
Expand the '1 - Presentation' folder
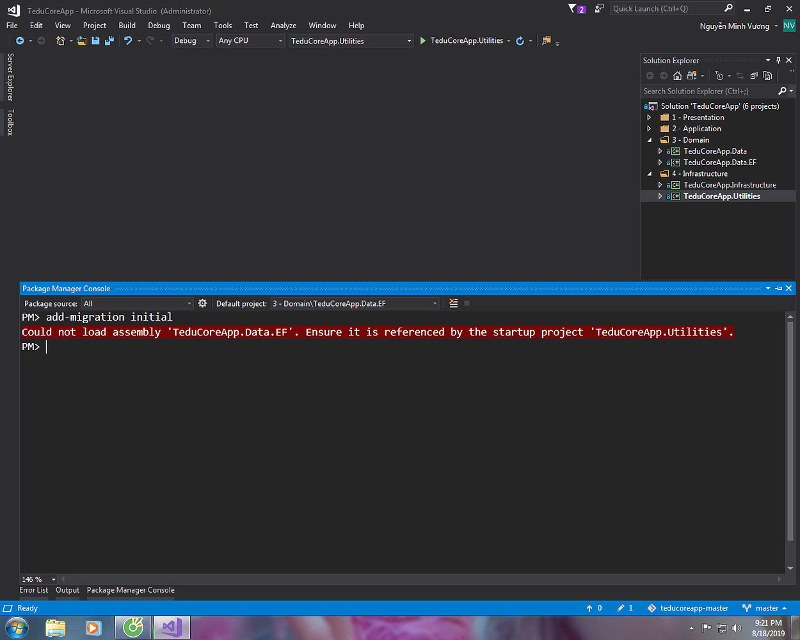coord(650,118)
